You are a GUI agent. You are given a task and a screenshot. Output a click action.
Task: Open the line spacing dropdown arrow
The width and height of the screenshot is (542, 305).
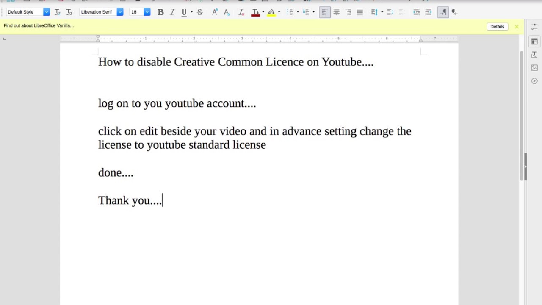coord(382,12)
